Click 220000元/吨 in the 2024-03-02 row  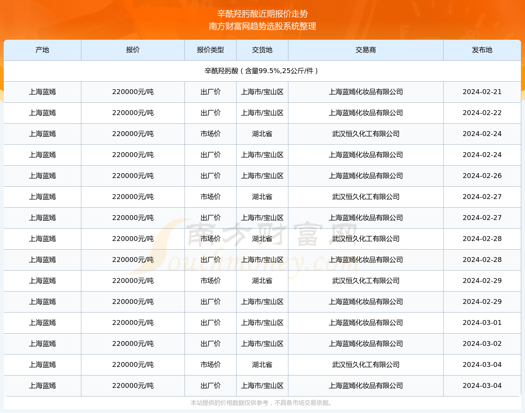click(133, 344)
